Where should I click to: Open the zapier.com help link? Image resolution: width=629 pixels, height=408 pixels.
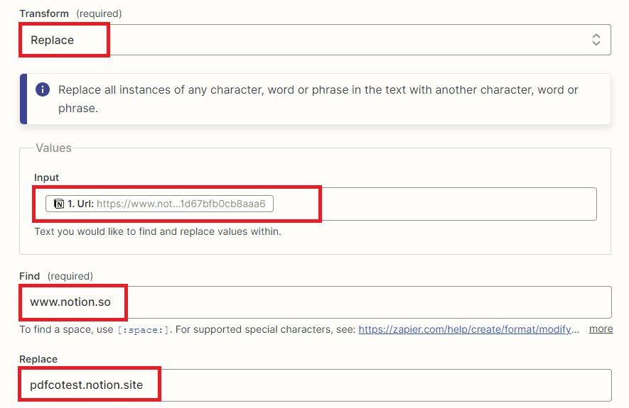469,329
